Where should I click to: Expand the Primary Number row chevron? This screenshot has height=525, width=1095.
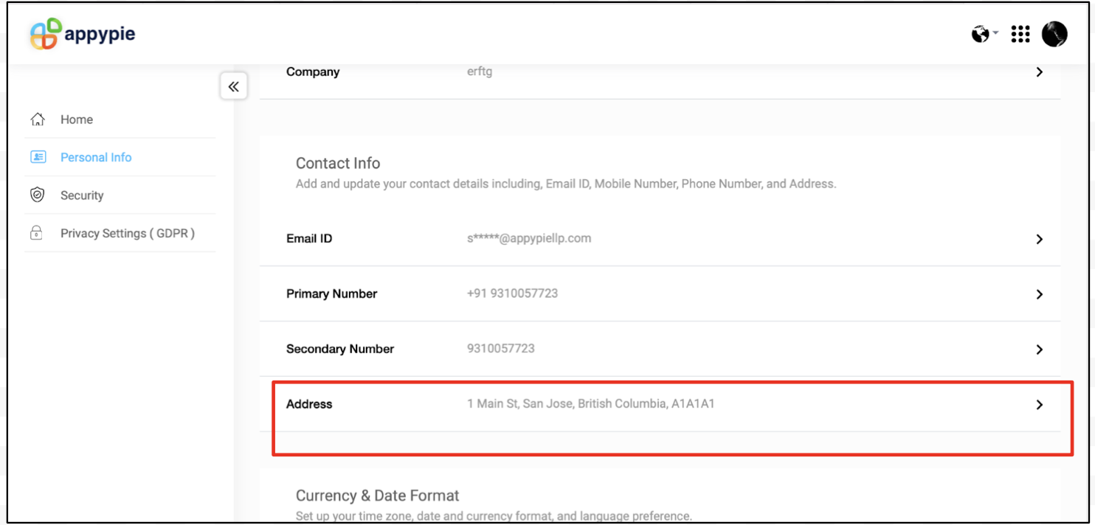click(x=1039, y=294)
